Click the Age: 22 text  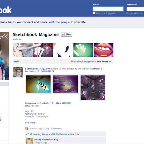(30, 111)
